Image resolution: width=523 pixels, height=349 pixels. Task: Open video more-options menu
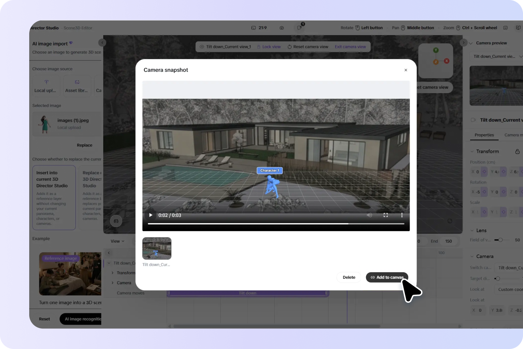click(x=402, y=215)
